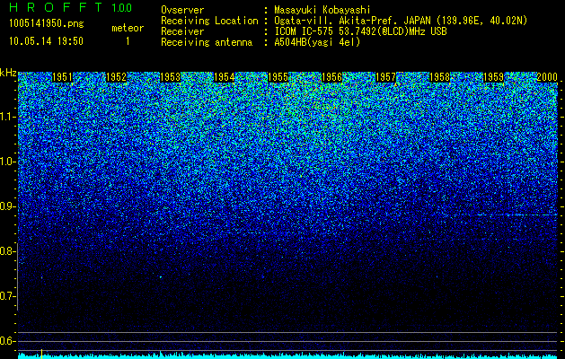Image resolution: width=565 pixels, height=359 pixels.
Task: Click the 1955 time marker
Action: click(278, 77)
